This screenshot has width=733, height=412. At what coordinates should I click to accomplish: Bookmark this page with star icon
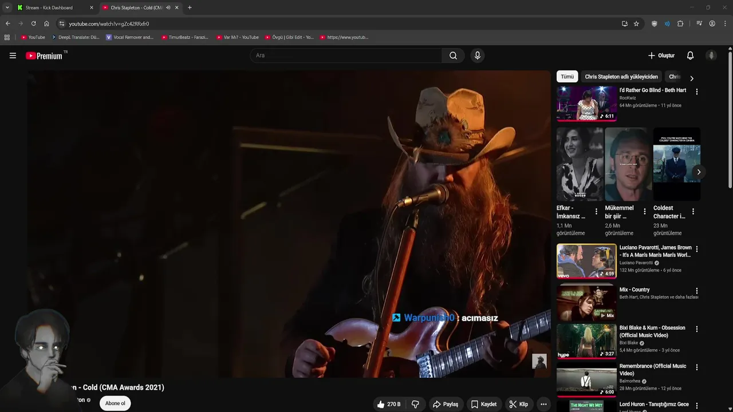click(636, 23)
